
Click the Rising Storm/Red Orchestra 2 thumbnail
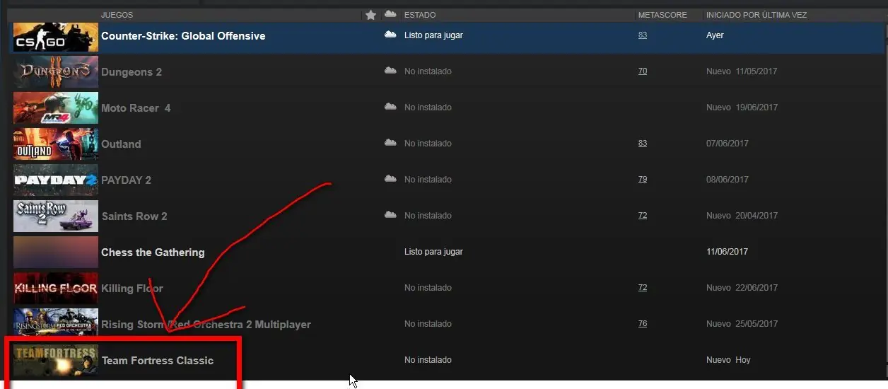pyautogui.click(x=56, y=325)
